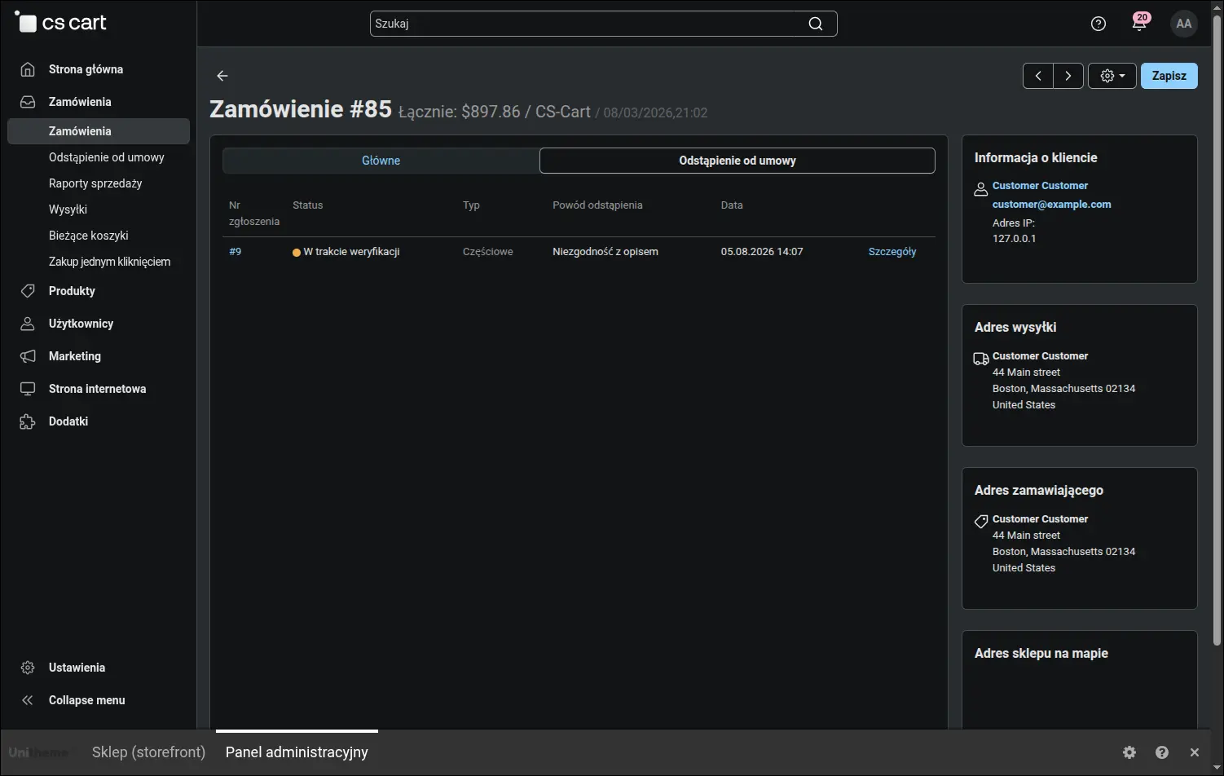Click the search magnifier icon

pyautogui.click(x=816, y=24)
